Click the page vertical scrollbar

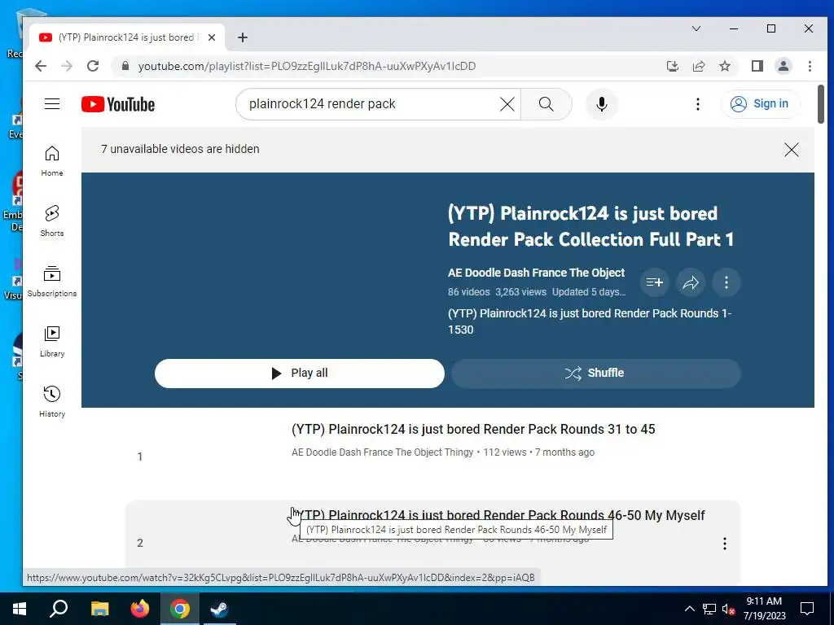pos(821,104)
